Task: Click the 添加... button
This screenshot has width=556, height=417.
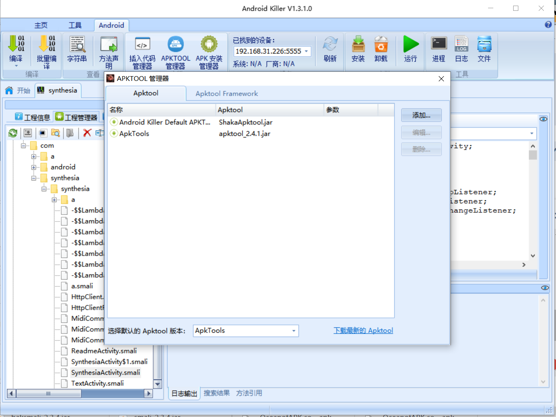Action: [421, 115]
